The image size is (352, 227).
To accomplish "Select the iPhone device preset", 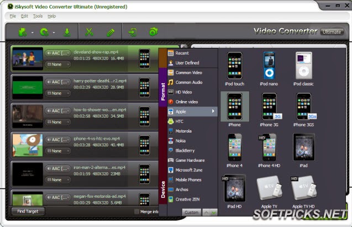I will click(235, 110).
